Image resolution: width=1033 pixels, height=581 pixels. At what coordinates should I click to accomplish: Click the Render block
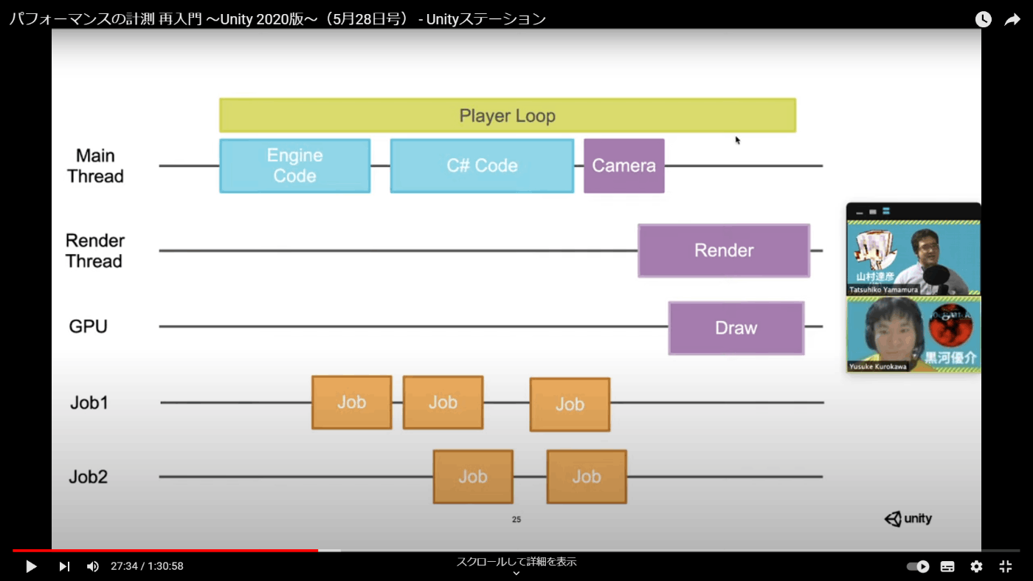pyautogui.click(x=724, y=250)
